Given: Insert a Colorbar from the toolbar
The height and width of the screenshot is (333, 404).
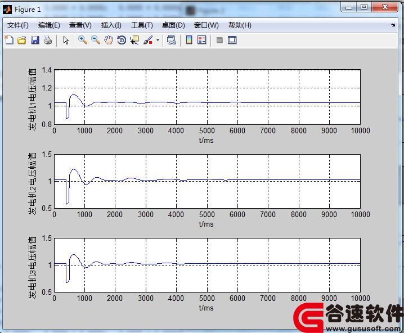Looking at the screenshot, I should pos(189,40).
